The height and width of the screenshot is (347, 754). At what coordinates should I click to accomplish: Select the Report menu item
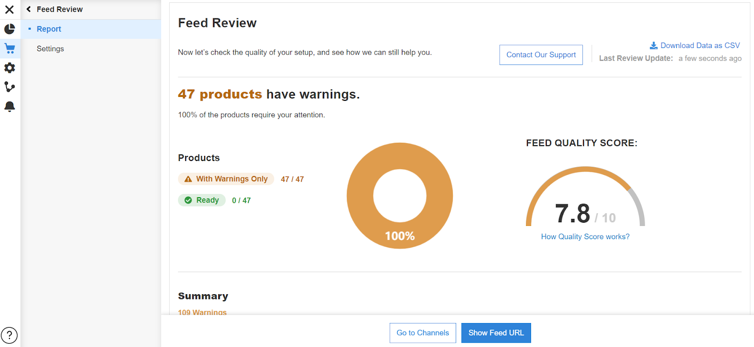click(x=49, y=29)
